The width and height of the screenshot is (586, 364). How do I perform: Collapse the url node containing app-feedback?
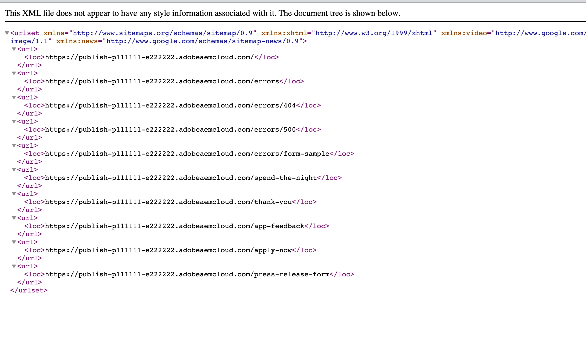[14, 218]
